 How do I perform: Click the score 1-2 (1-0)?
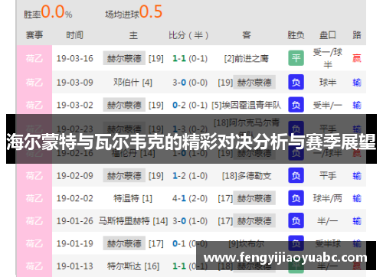pos(190,175)
